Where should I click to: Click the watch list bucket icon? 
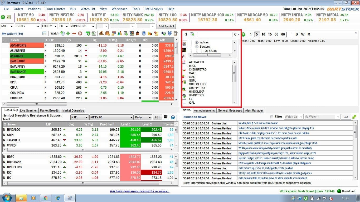click(x=62, y=33)
